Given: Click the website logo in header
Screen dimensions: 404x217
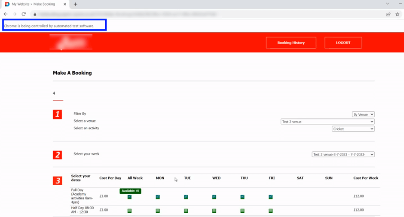Looking at the screenshot, I should tap(71, 43).
